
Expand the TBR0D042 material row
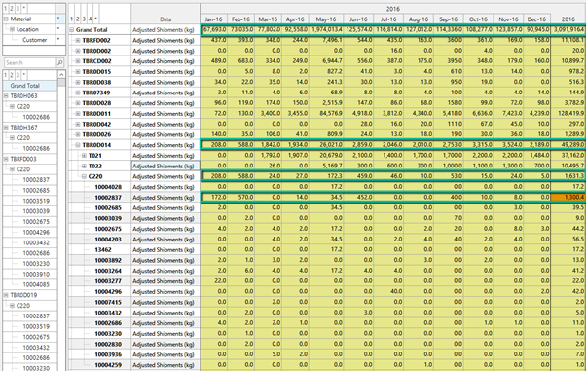click(78, 124)
